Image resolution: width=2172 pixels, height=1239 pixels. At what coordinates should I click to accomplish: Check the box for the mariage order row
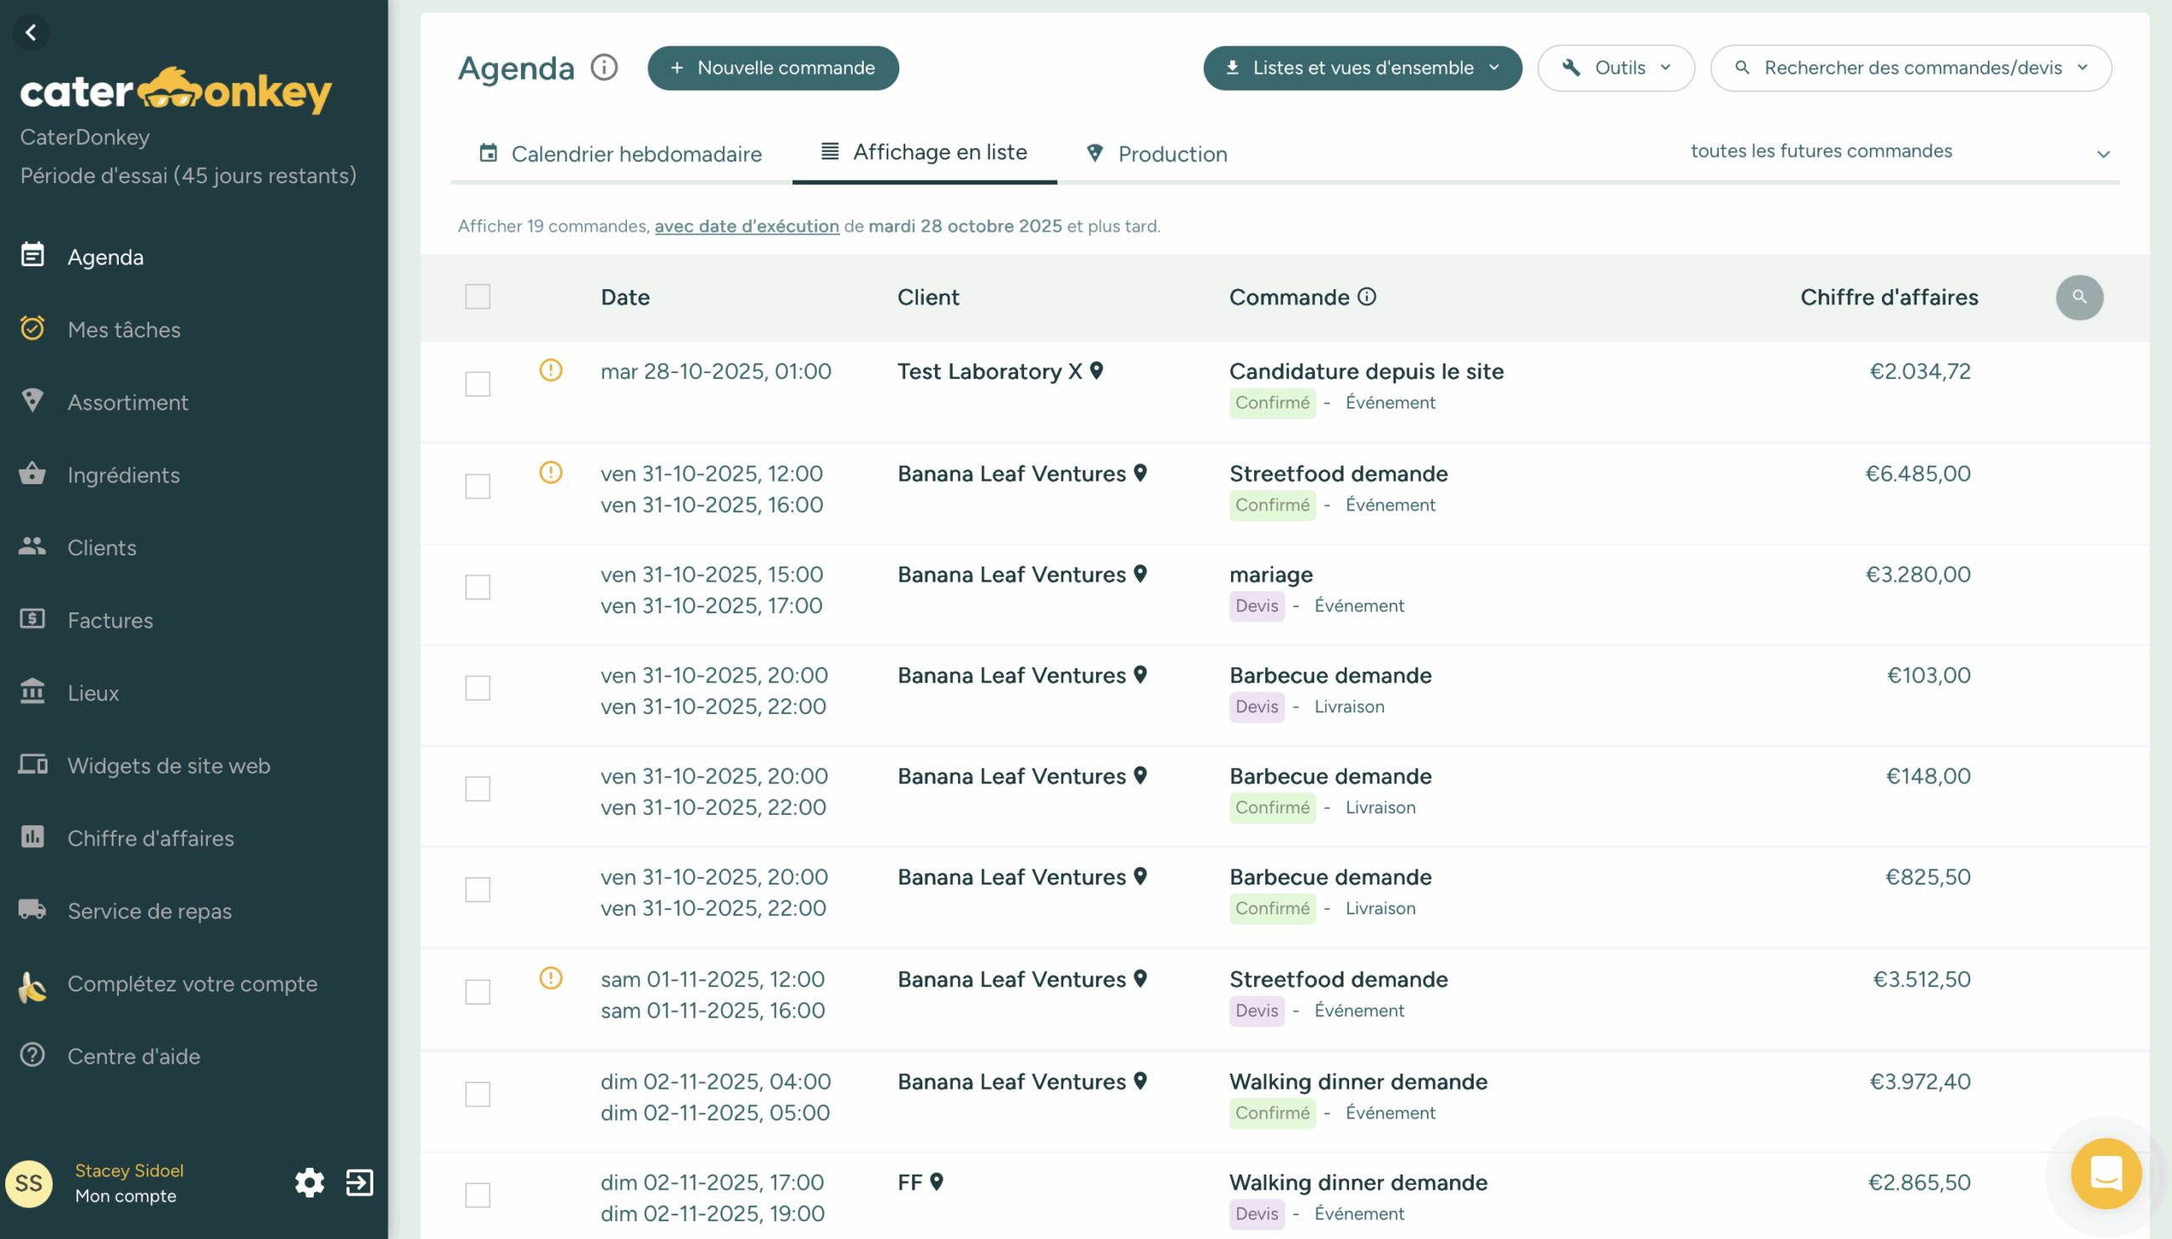(478, 587)
